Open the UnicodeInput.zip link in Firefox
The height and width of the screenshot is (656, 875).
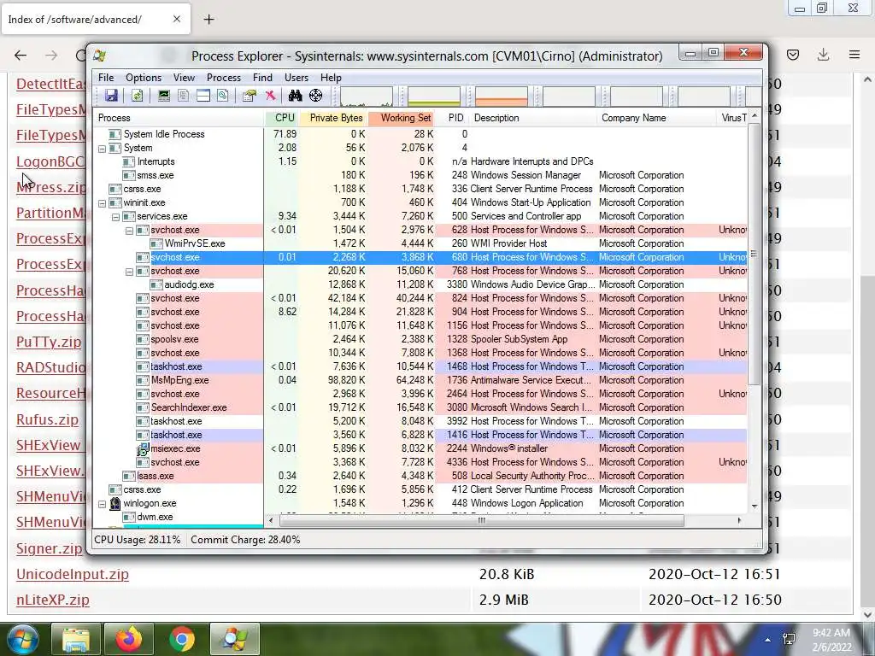73,574
